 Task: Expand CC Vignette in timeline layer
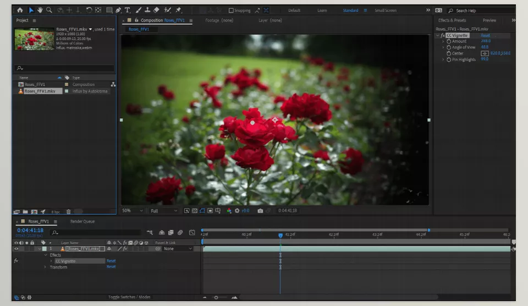coord(51,261)
